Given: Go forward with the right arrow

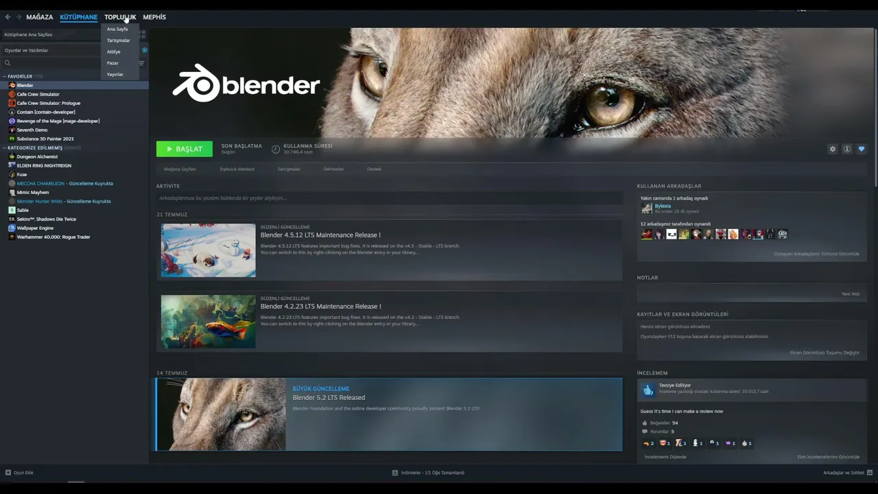Looking at the screenshot, I should click(19, 17).
